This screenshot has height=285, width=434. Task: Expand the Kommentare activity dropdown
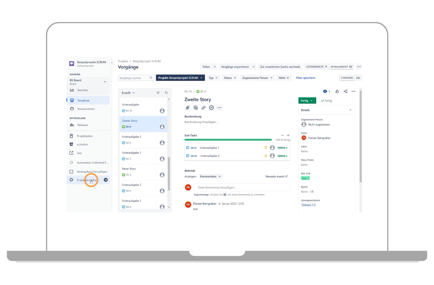tap(210, 176)
